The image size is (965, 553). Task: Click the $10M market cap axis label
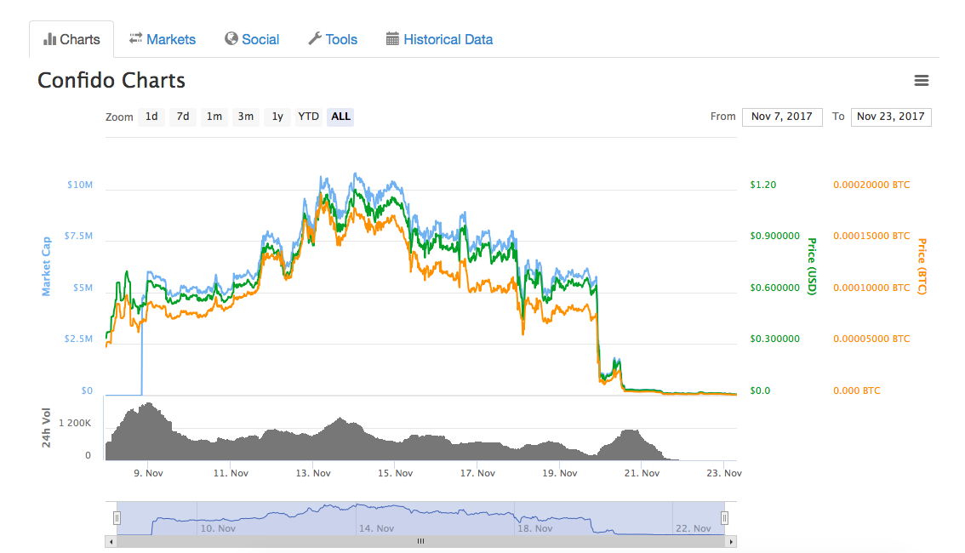[80, 185]
